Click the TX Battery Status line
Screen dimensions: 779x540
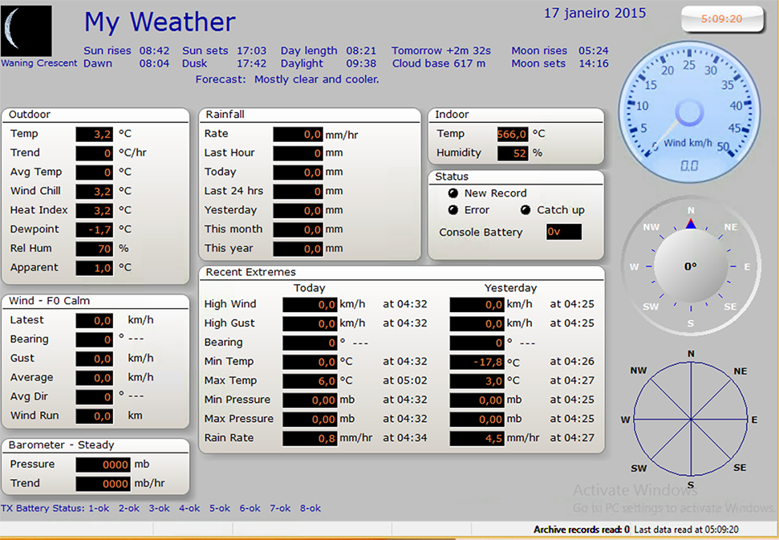coord(160,508)
